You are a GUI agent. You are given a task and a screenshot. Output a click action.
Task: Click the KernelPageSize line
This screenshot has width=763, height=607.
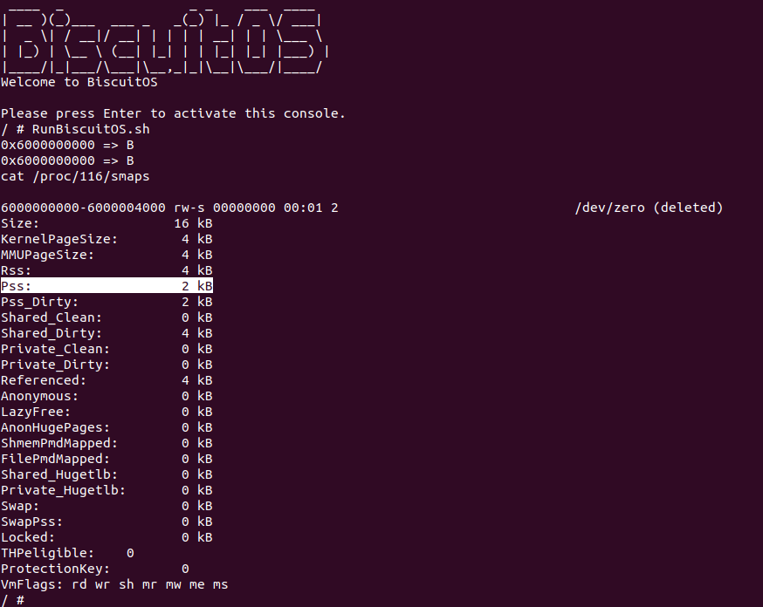click(106, 239)
